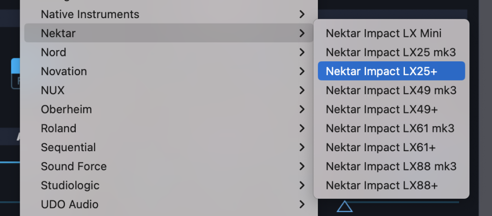Select the Nektar manufacturer entry

point(58,33)
